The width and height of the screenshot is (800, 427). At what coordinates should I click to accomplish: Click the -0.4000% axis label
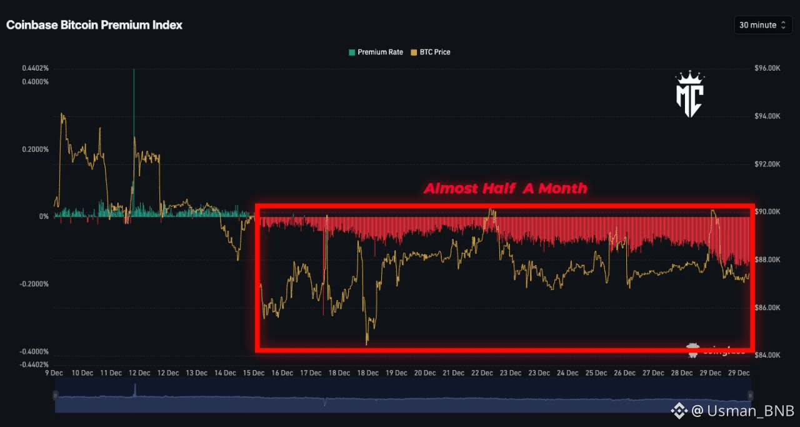(x=34, y=351)
